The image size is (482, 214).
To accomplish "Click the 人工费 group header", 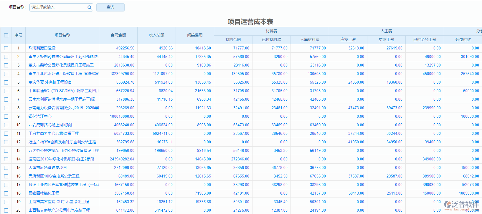I will 386,31.
